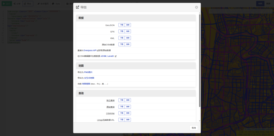The width and height of the screenshot is (274, 136).
Task: Download the 独立查询 standalone query
Action: click(x=122, y=100)
